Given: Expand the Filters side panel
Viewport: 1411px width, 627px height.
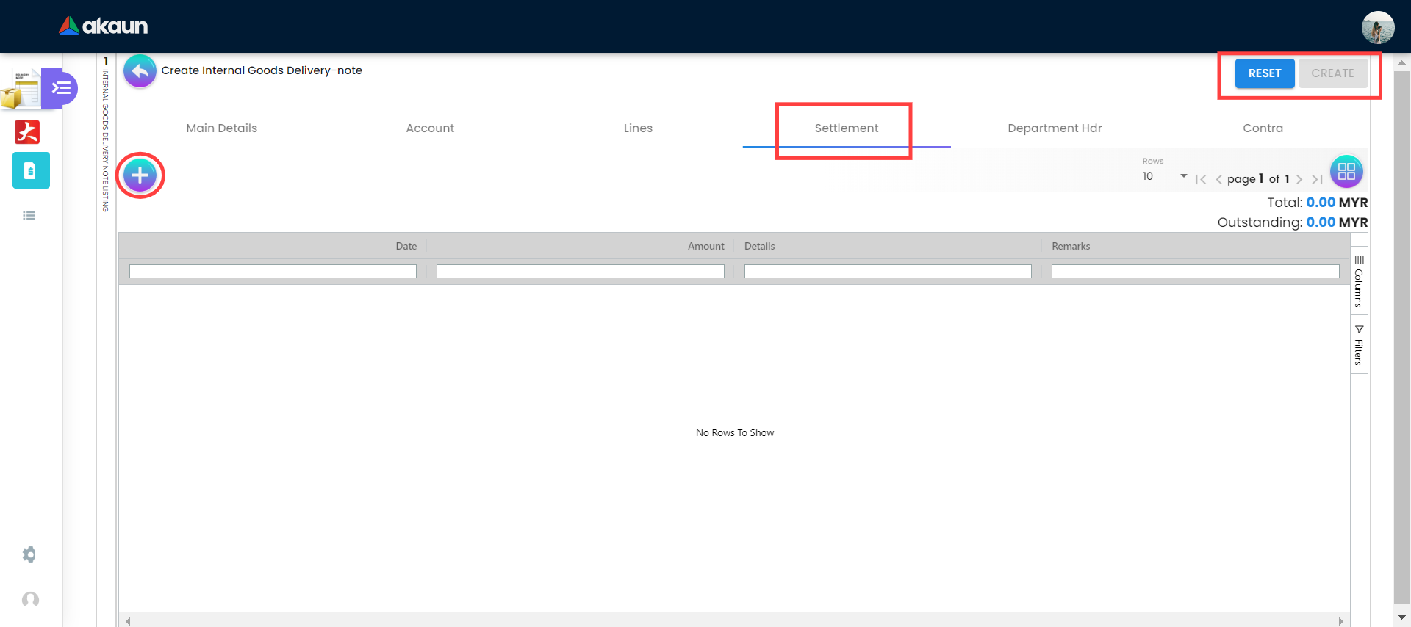Looking at the screenshot, I should click(x=1359, y=344).
